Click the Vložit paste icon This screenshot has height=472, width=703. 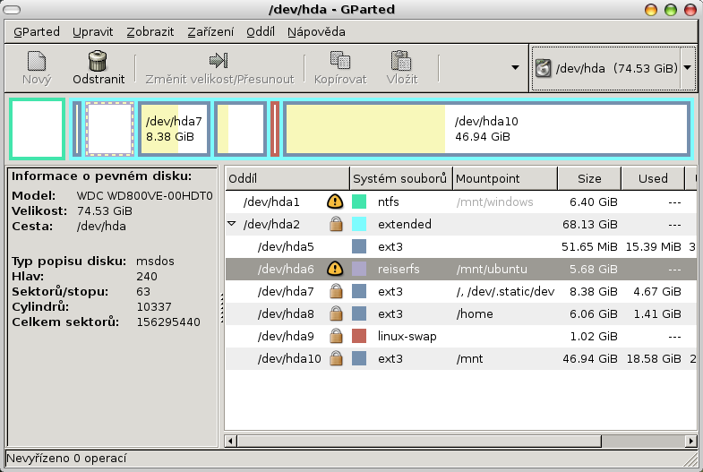tap(401, 61)
